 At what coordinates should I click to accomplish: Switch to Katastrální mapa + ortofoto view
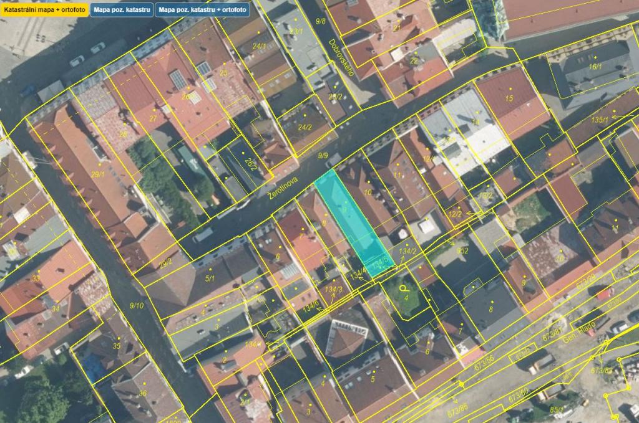tap(44, 9)
